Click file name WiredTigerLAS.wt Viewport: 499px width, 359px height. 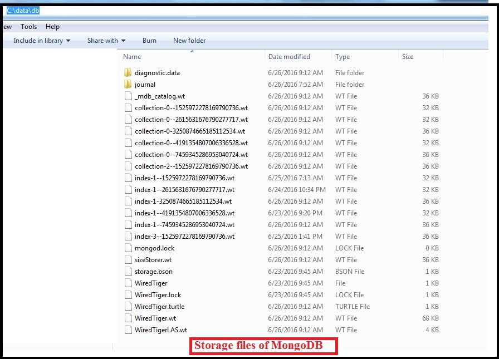pos(161,330)
